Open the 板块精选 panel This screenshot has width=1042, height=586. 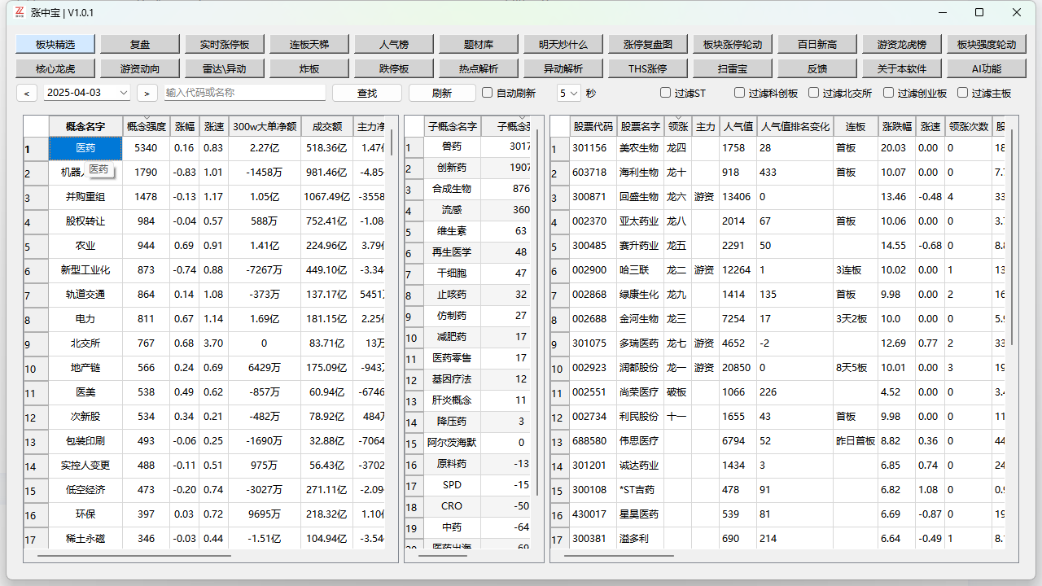[55, 43]
